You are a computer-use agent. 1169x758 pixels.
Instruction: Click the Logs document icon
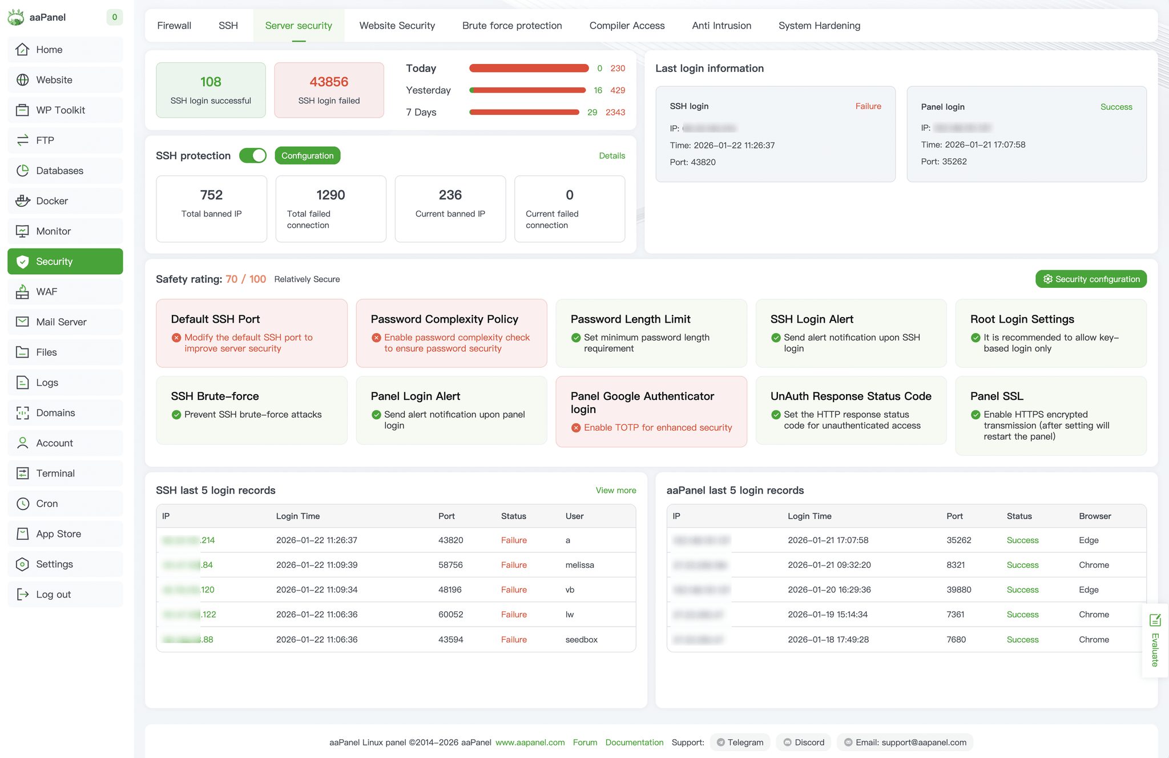[22, 383]
